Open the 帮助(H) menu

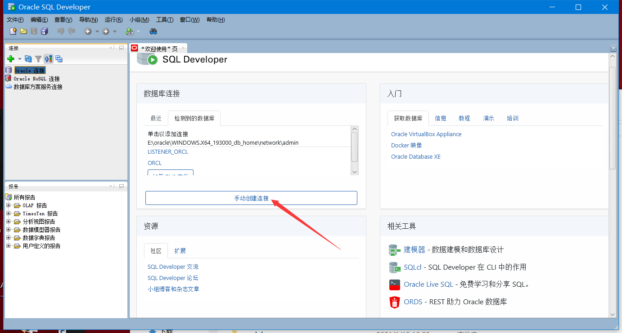coord(216,20)
